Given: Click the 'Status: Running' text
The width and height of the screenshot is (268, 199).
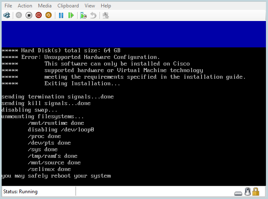Looking at the screenshot, I should click(20, 192).
